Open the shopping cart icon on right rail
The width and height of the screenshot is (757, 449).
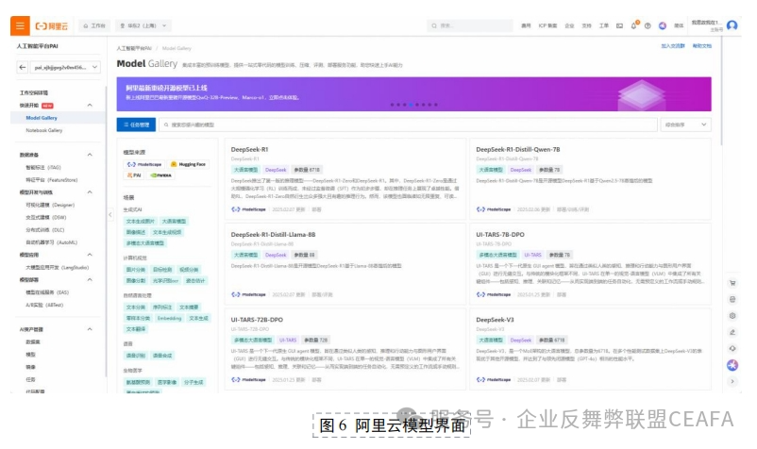[x=732, y=283]
